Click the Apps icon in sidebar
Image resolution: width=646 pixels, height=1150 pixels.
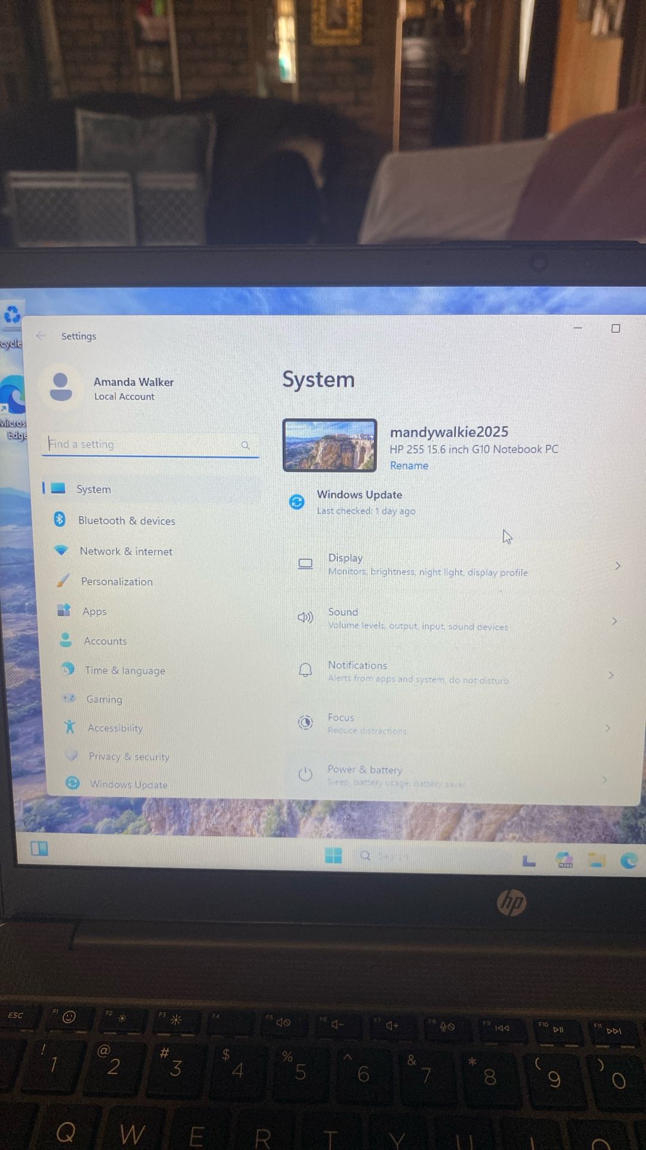[64, 610]
